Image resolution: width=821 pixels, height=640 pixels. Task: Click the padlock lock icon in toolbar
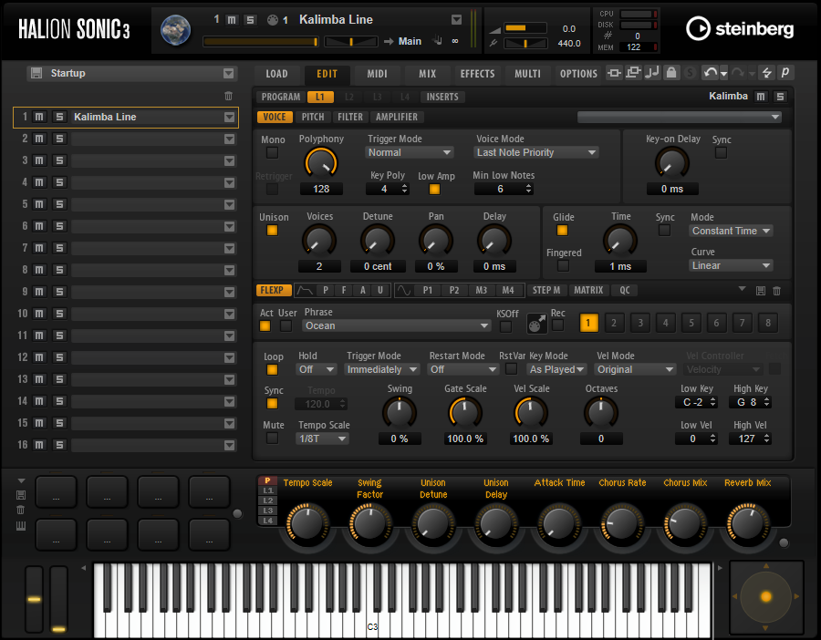pos(671,73)
